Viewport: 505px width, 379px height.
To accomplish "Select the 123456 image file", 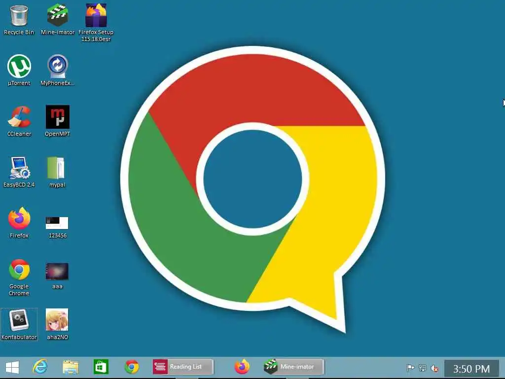I will (x=57, y=227).
